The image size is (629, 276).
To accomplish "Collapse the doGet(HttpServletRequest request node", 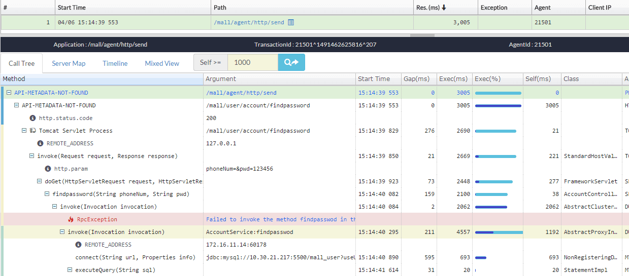I will tap(40, 181).
